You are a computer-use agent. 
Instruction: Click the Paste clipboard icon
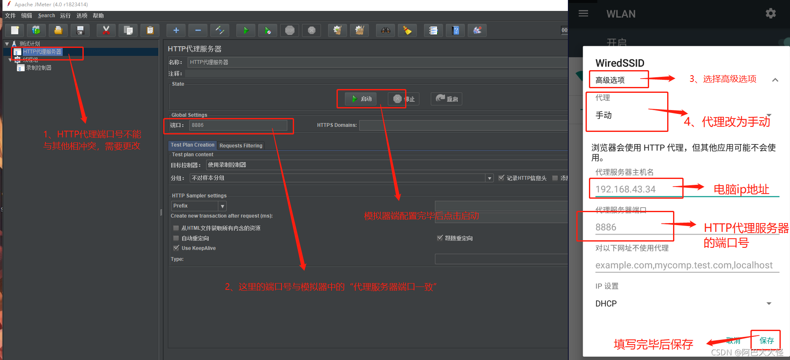[x=150, y=30]
